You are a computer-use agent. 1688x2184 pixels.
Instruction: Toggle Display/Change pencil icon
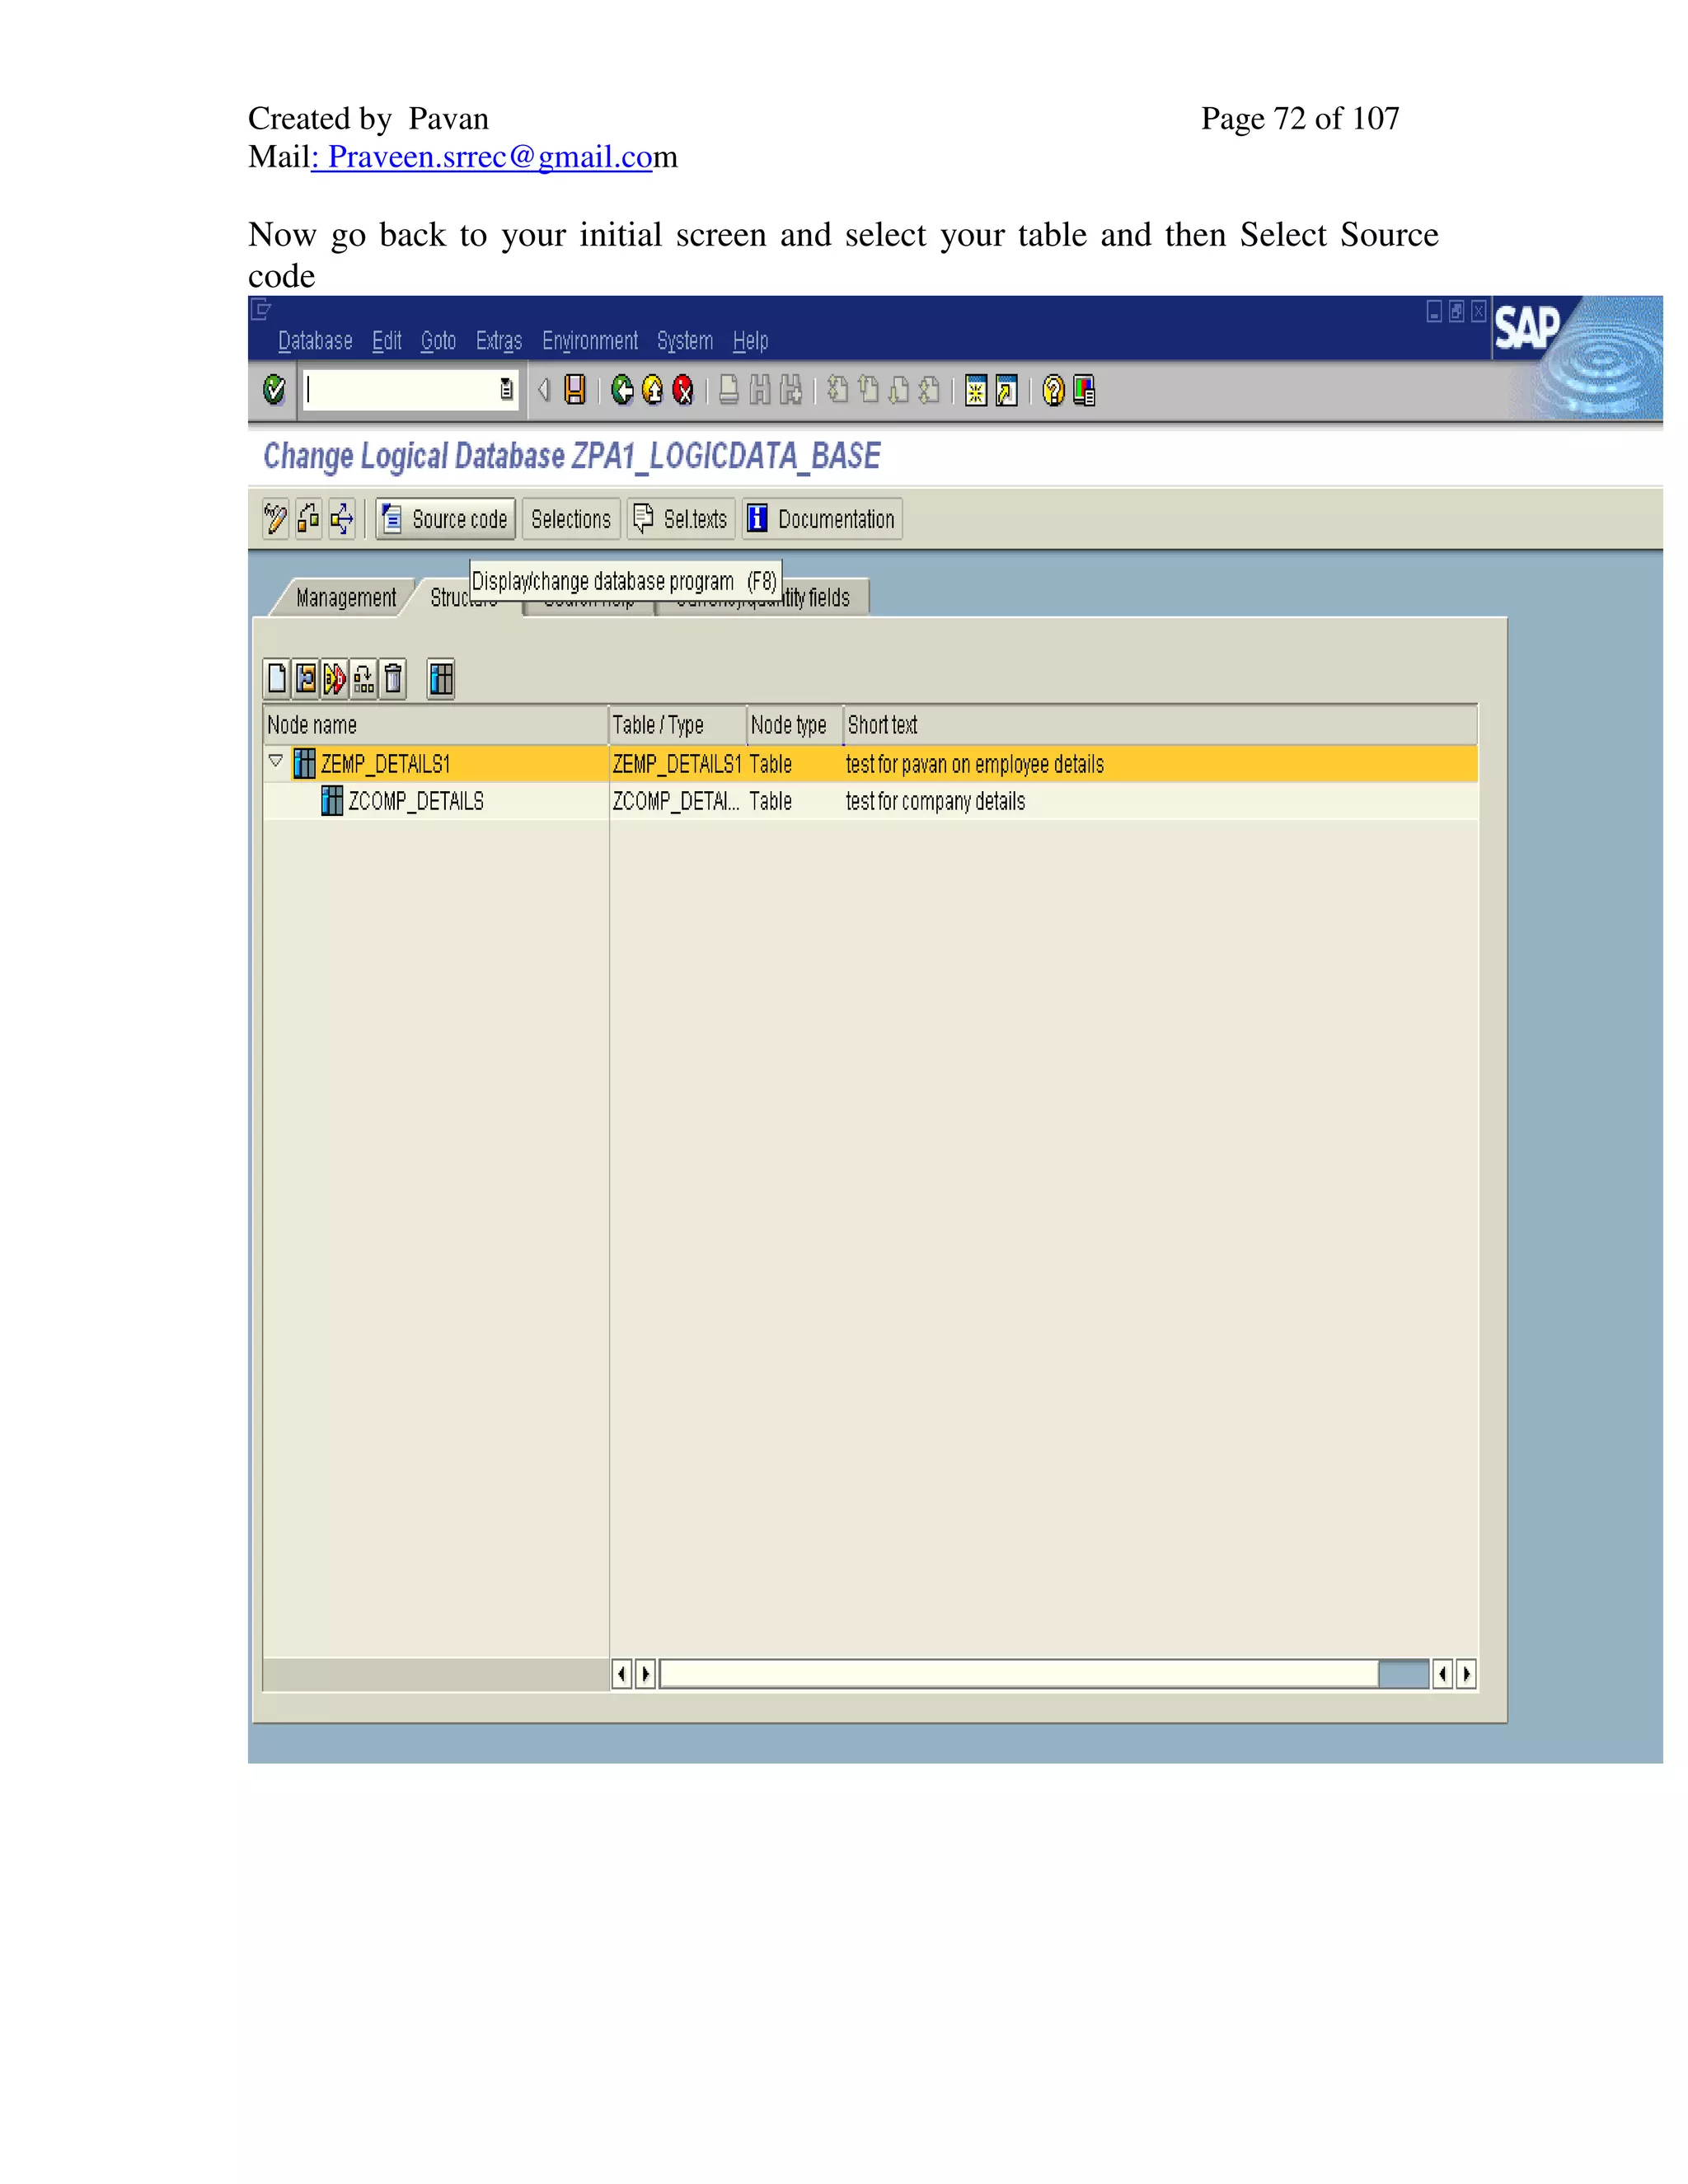[275, 519]
